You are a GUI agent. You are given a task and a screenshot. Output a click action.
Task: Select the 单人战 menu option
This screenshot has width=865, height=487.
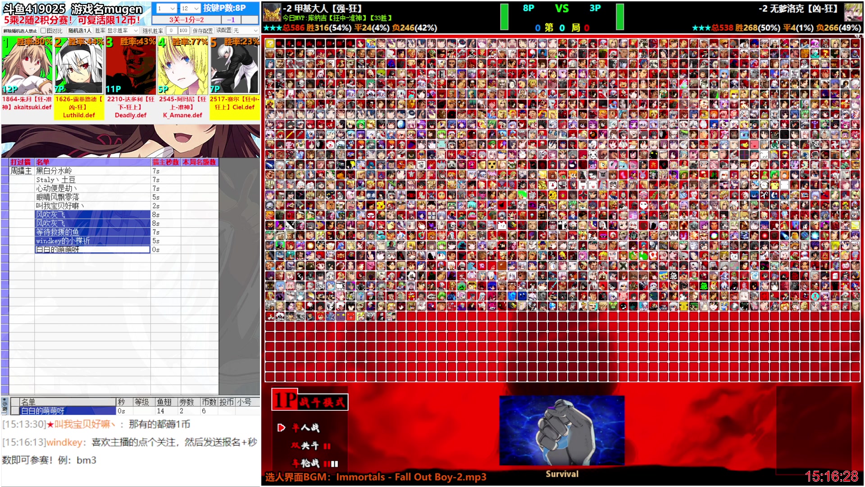point(305,427)
